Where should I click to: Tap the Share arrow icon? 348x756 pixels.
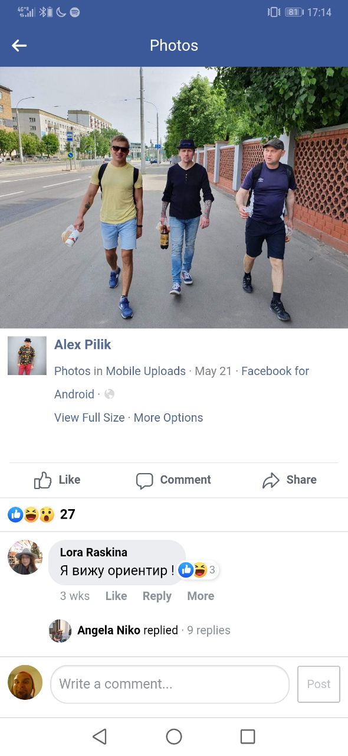pos(271,480)
